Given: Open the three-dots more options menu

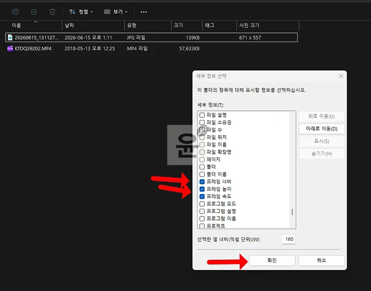Looking at the screenshot, I should tap(144, 12).
